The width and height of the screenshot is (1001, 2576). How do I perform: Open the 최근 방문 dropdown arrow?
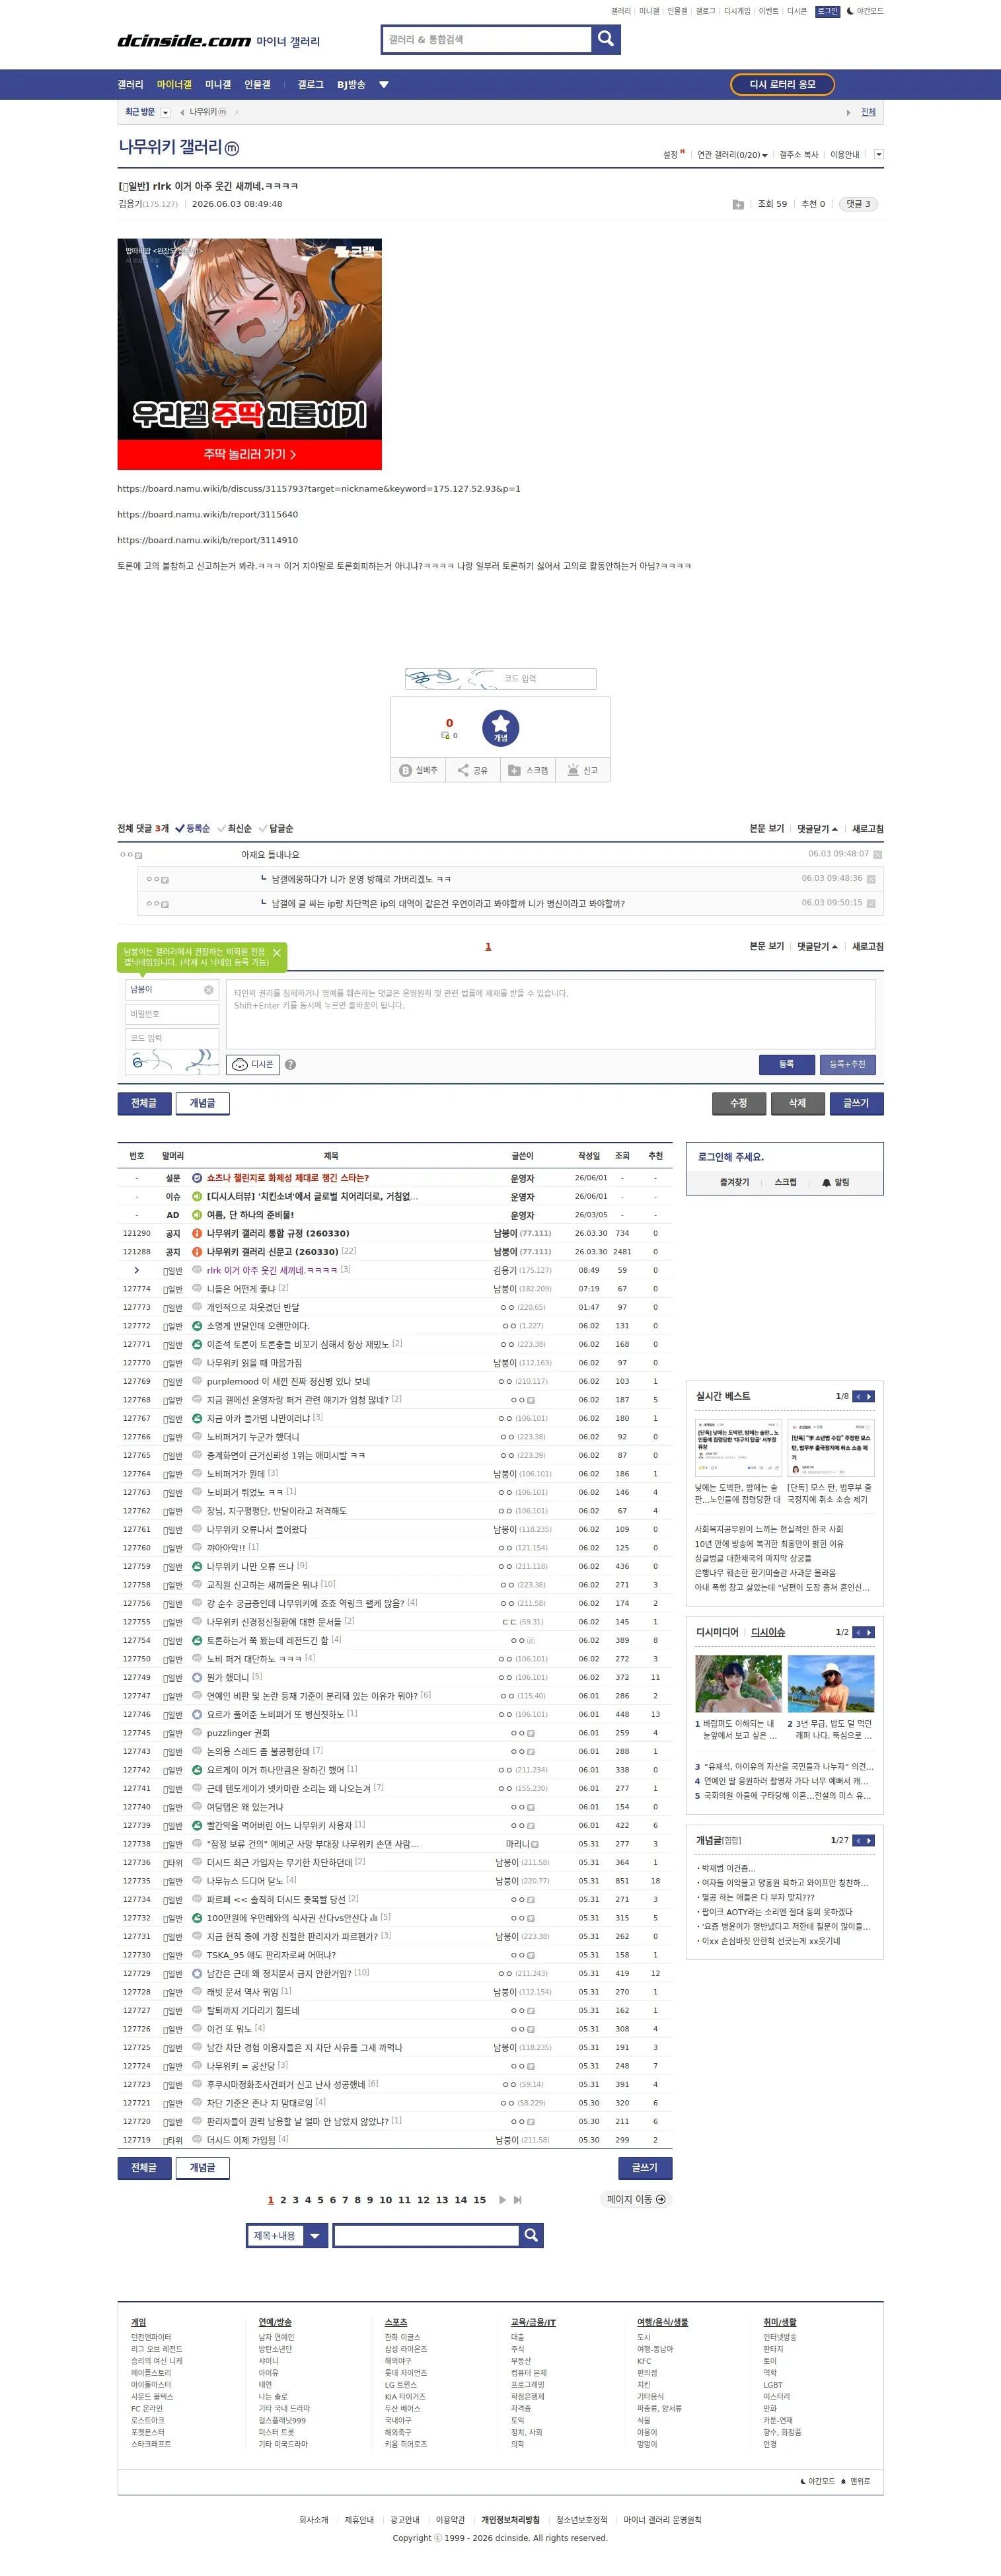coord(165,112)
